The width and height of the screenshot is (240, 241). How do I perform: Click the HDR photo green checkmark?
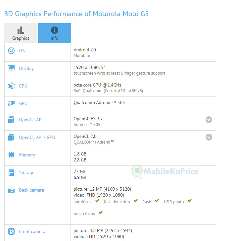(x=190, y=201)
